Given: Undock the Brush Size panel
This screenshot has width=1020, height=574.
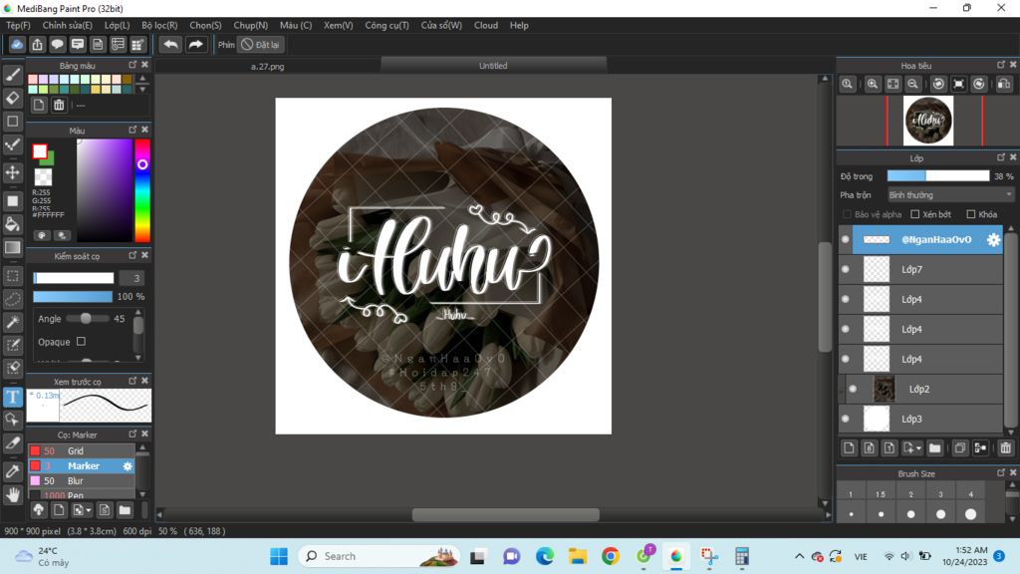Looking at the screenshot, I should click(1000, 472).
